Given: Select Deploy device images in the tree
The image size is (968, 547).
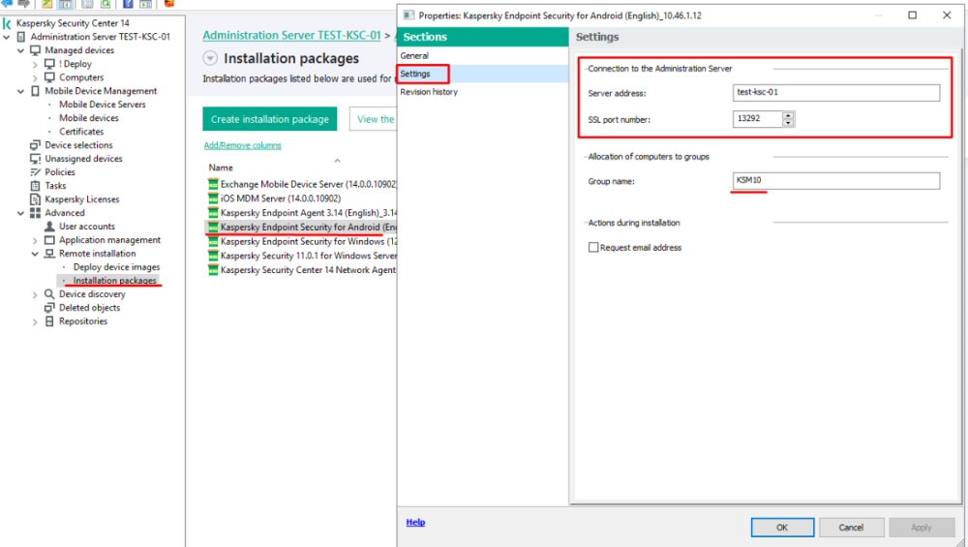Looking at the screenshot, I should coord(117,267).
